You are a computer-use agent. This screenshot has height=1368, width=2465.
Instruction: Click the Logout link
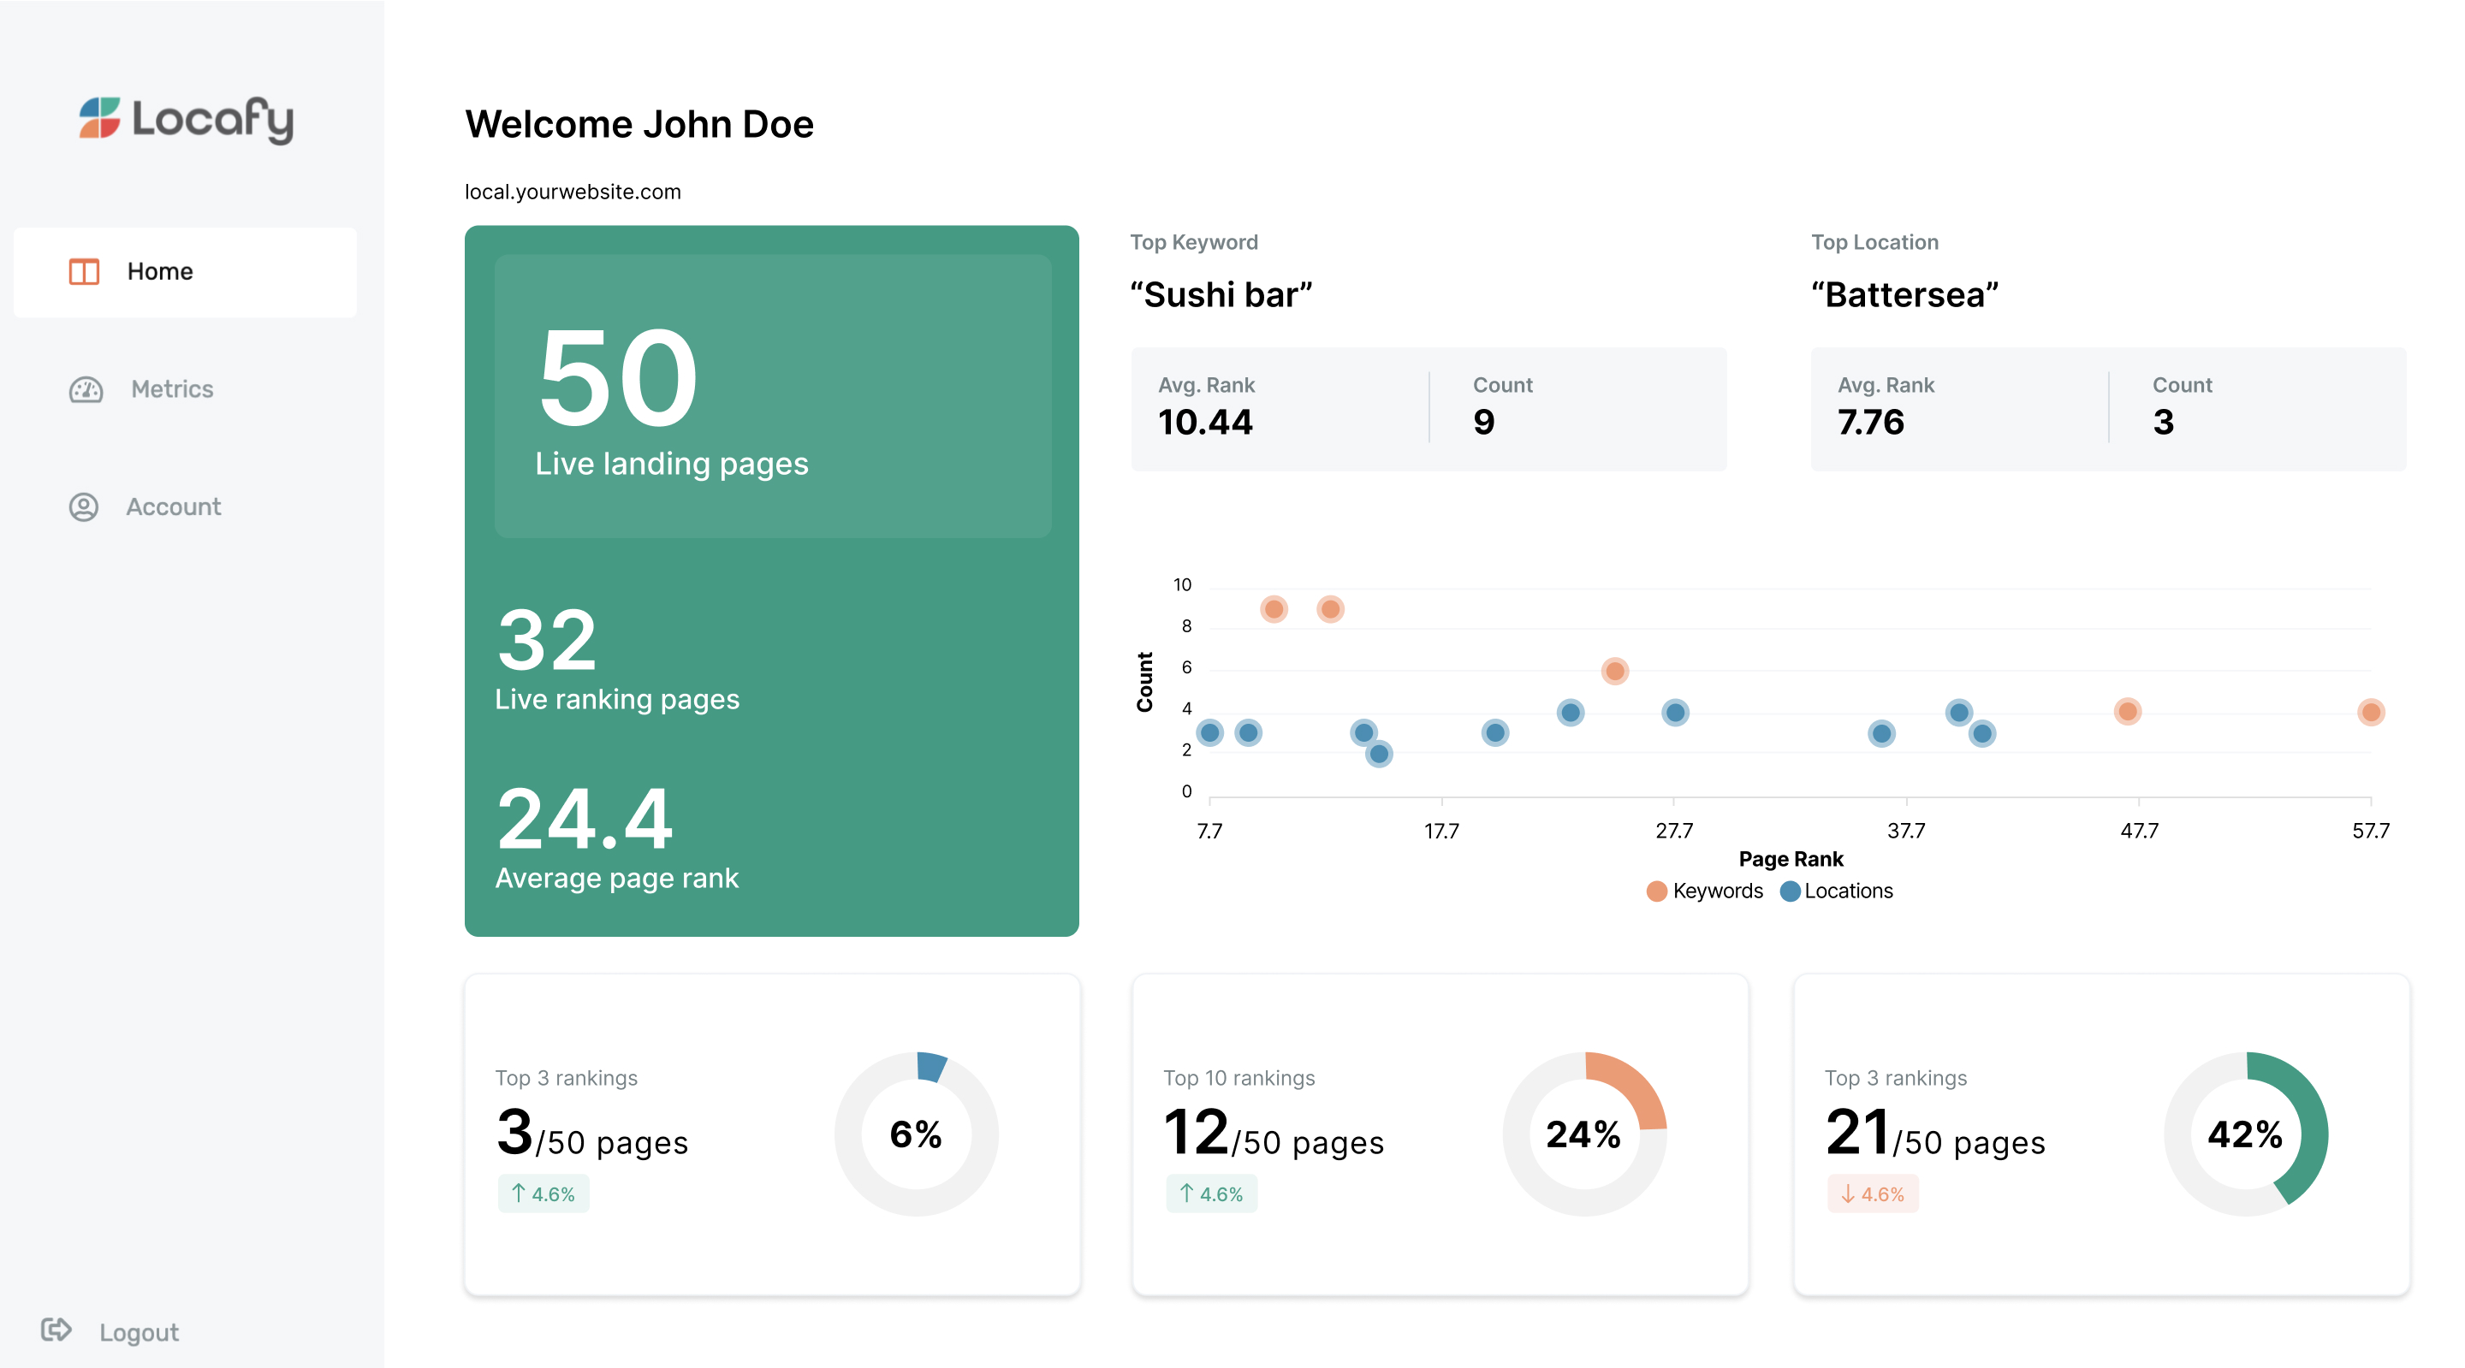pyautogui.click(x=139, y=1333)
